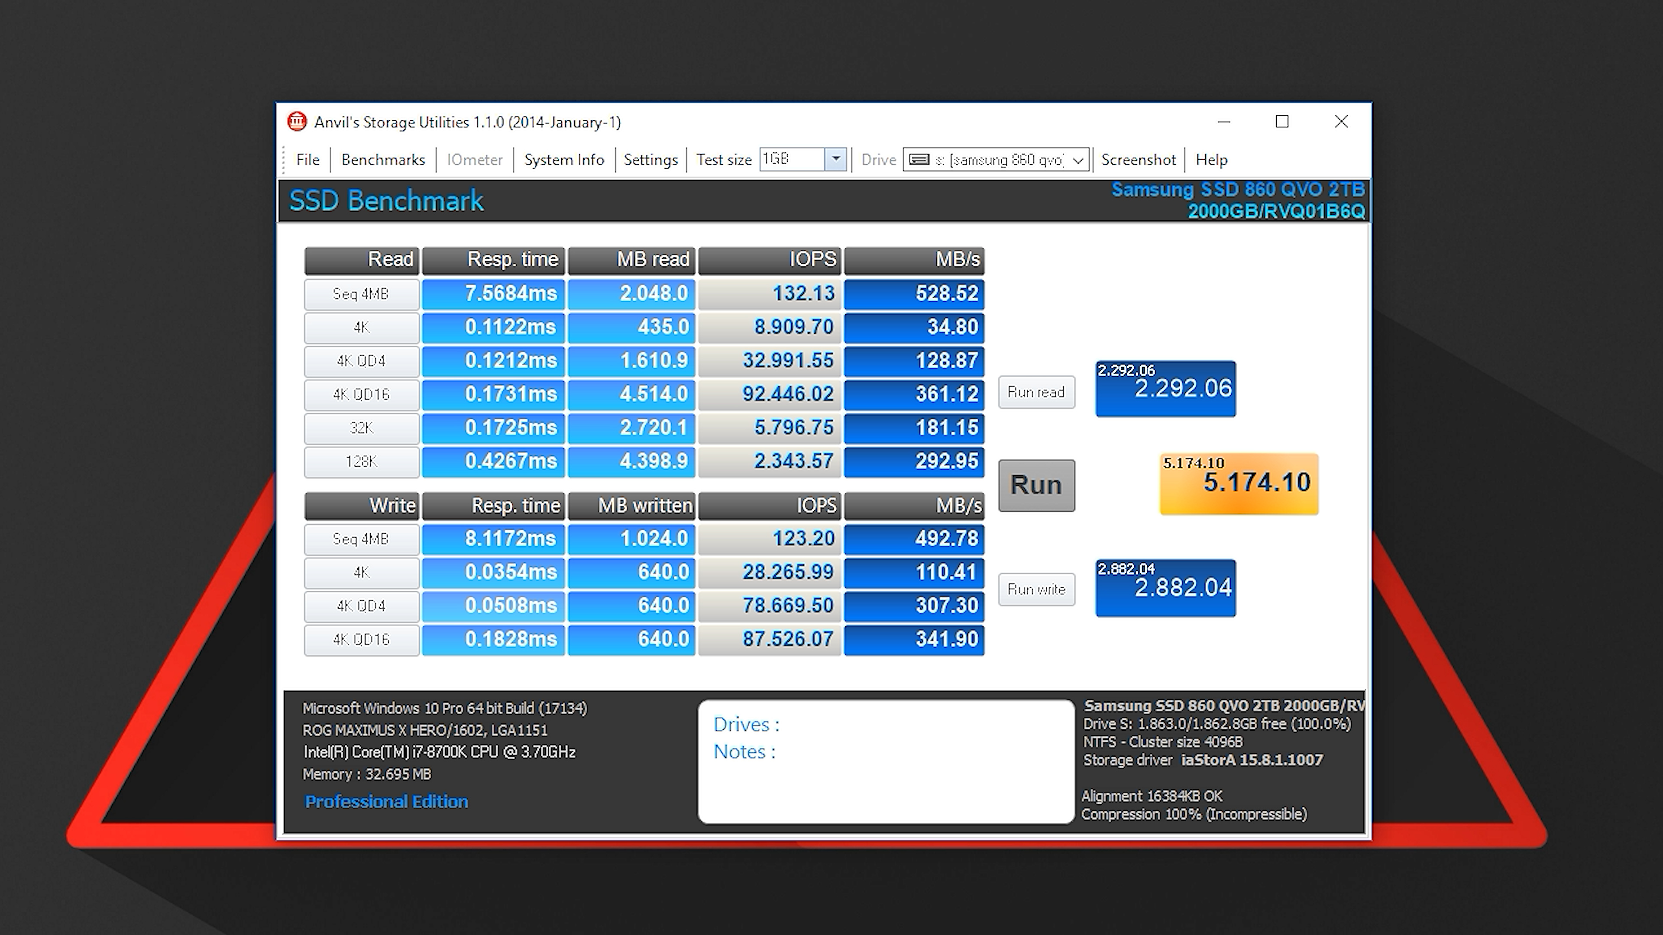Expand the Test size dropdown
Screen dimensions: 1663x935
point(834,160)
